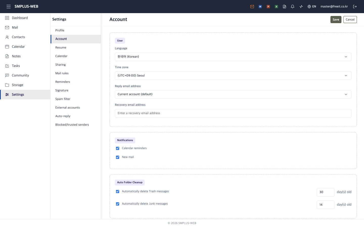Viewport: 364px width, 227px height.
Task: Toggle Automatically delete Trash messages checkbox
Action: pyautogui.click(x=118, y=191)
